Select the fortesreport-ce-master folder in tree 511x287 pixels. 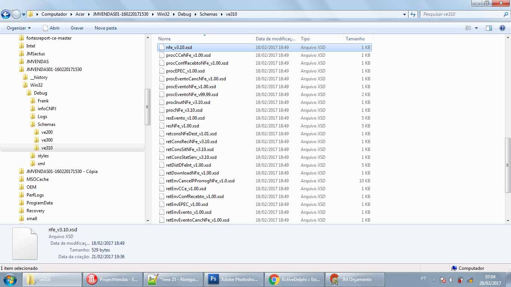coord(49,38)
